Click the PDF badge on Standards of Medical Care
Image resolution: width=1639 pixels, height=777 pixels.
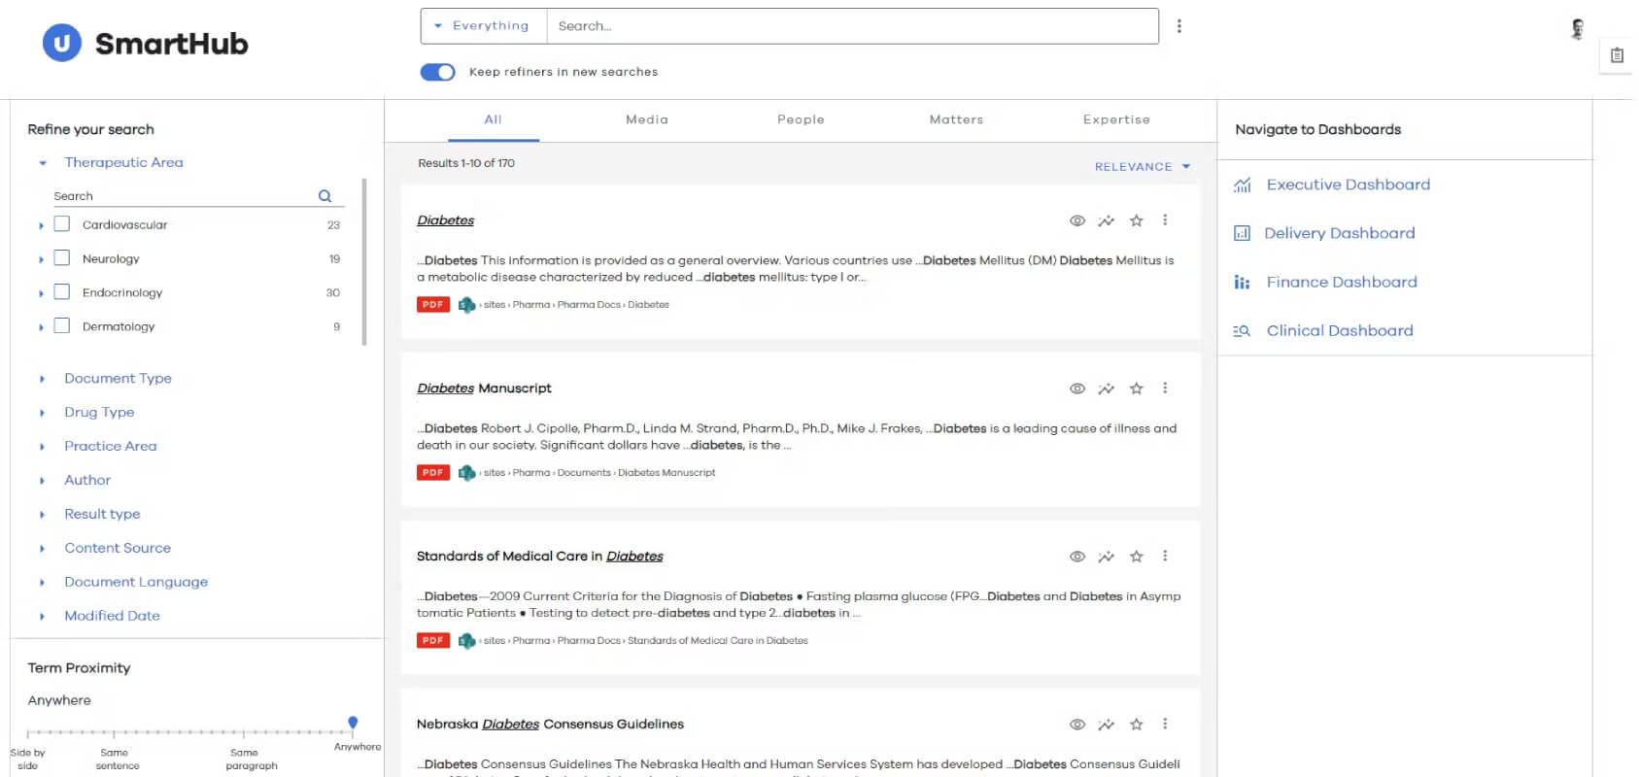point(433,641)
